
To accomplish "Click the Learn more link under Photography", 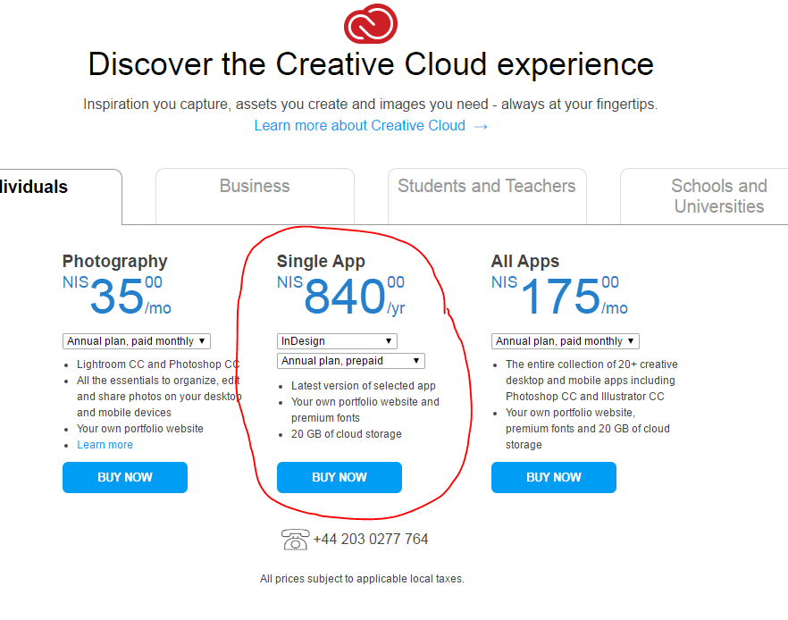I will 105,445.
